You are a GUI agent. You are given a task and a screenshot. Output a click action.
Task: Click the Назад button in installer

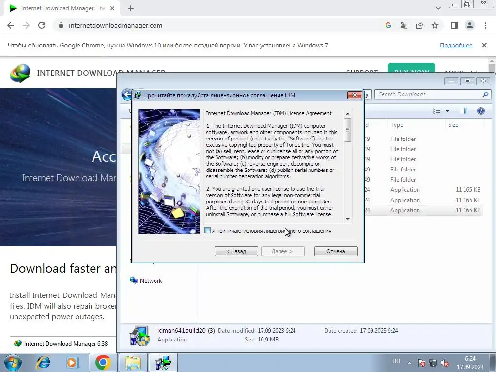[x=236, y=251]
